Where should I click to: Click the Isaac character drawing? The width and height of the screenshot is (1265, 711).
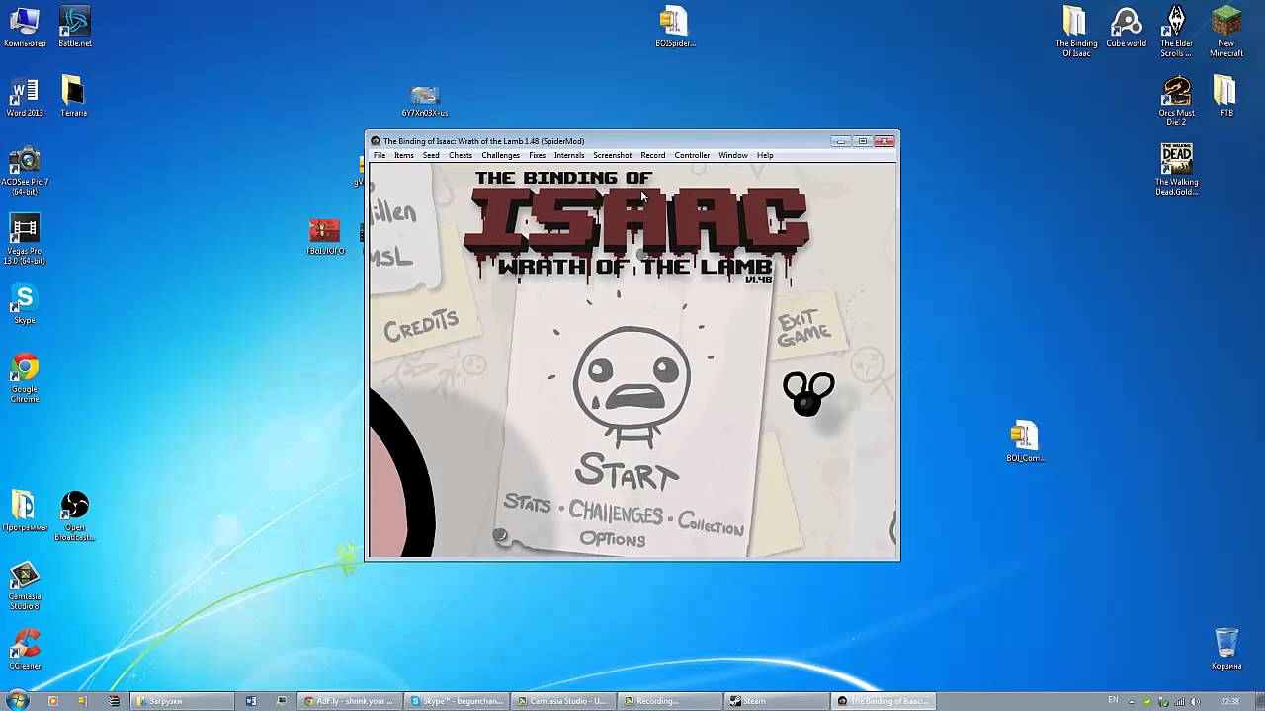[x=632, y=385]
